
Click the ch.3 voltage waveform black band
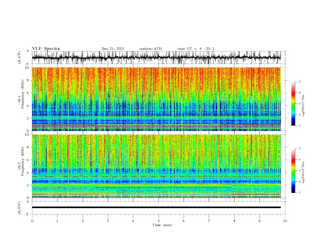coord(156,207)
